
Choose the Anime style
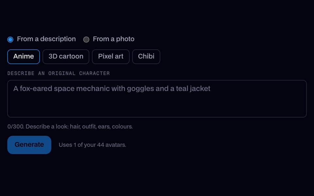click(24, 57)
